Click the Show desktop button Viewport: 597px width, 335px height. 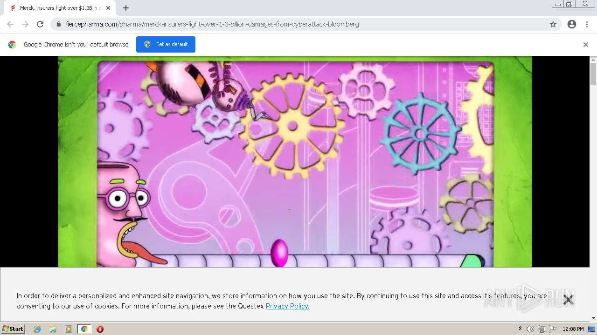[x=592, y=329]
